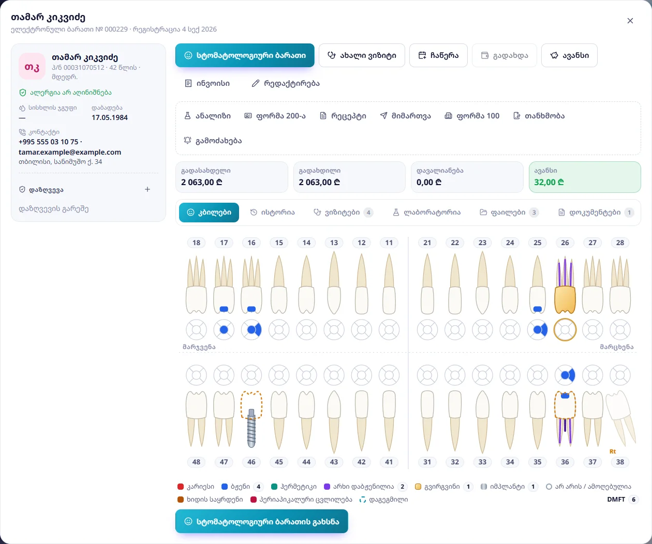Click the patient avatar თკ
The height and width of the screenshot is (544, 652).
32,66
